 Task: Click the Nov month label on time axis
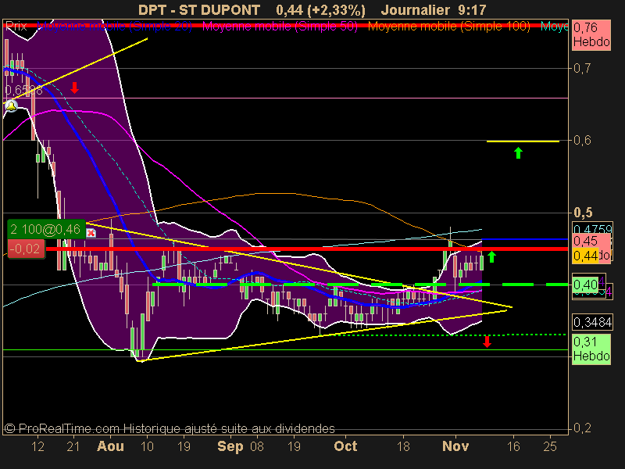[x=455, y=446]
